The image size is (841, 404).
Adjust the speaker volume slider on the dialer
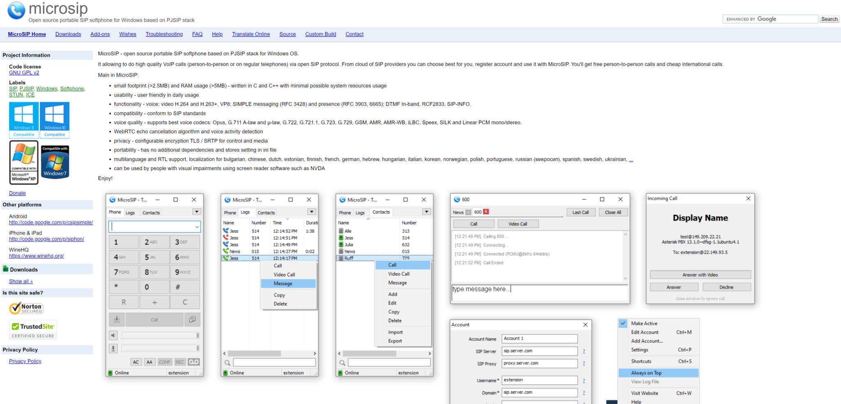point(160,336)
